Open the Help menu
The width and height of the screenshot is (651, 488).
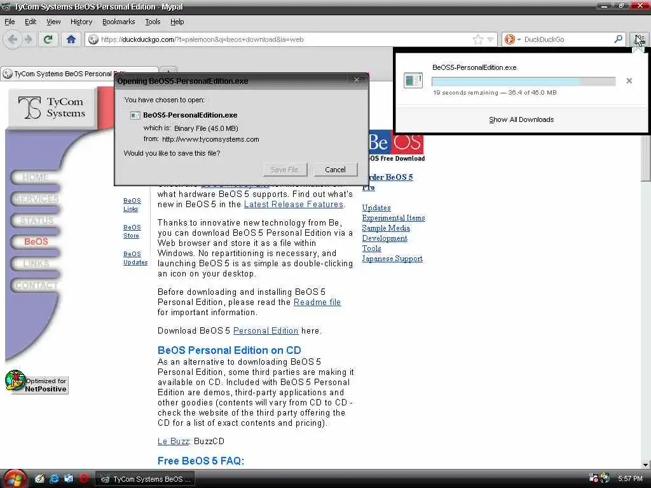tap(177, 22)
